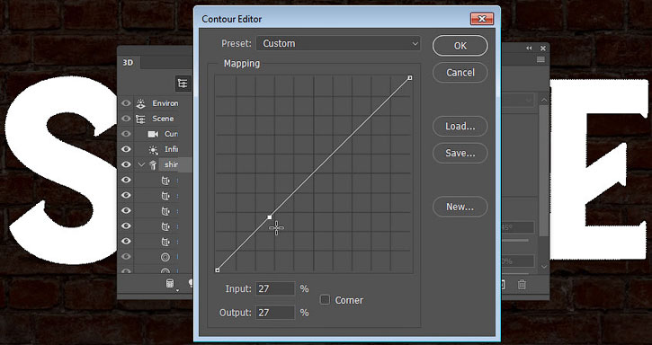Screen dimensions: 652x345
Task: Toggle visibility eye for Infinite Light
Action: pyautogui.click(x=126, y=149)
